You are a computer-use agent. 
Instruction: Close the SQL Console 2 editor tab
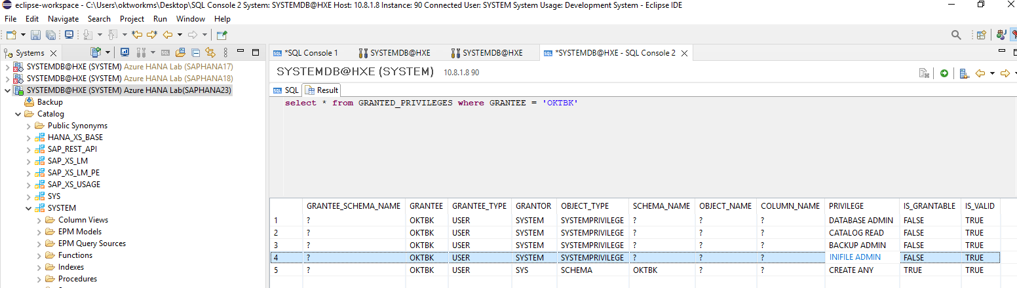684,53
